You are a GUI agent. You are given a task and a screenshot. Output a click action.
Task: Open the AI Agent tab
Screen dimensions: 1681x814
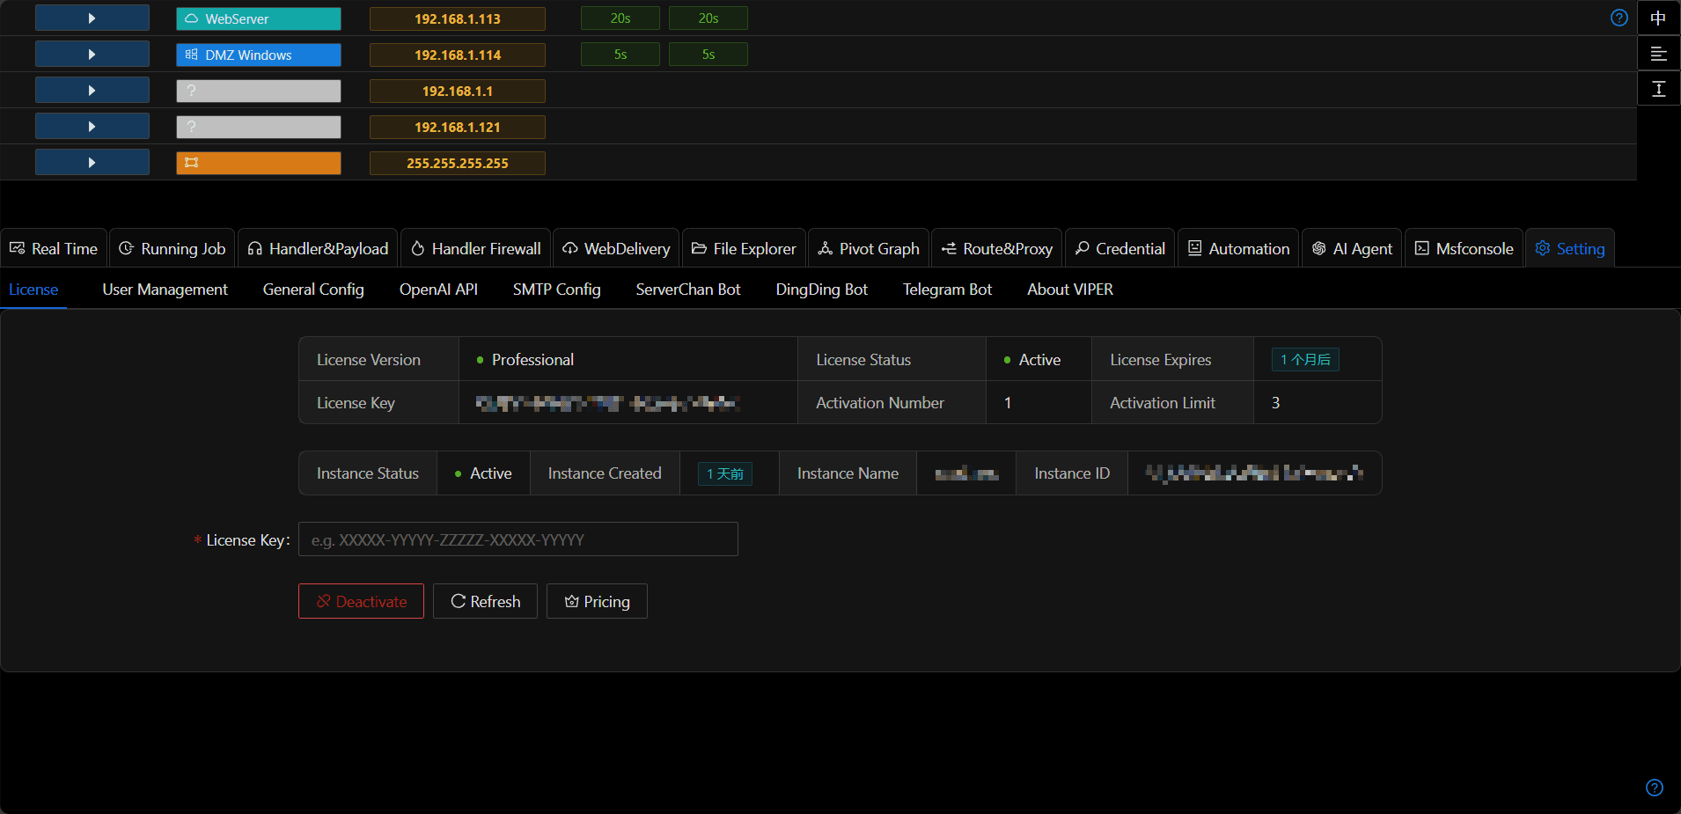click(1352, 248)
